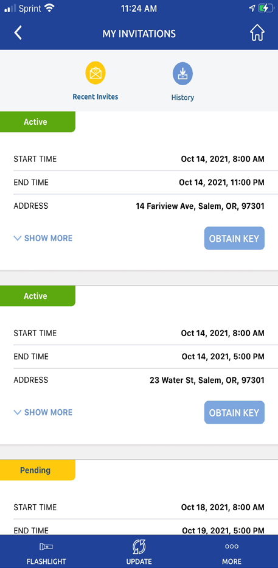
Task: Obtain key for 14 Fariview Ave
Action: (234, 239)
